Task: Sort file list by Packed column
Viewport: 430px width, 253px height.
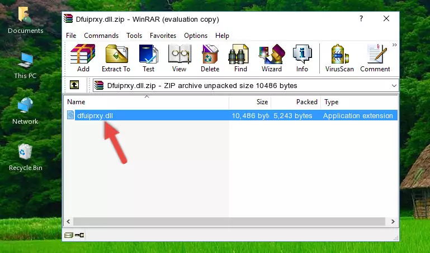Action: pyautogui.click(x=296, y=102)
